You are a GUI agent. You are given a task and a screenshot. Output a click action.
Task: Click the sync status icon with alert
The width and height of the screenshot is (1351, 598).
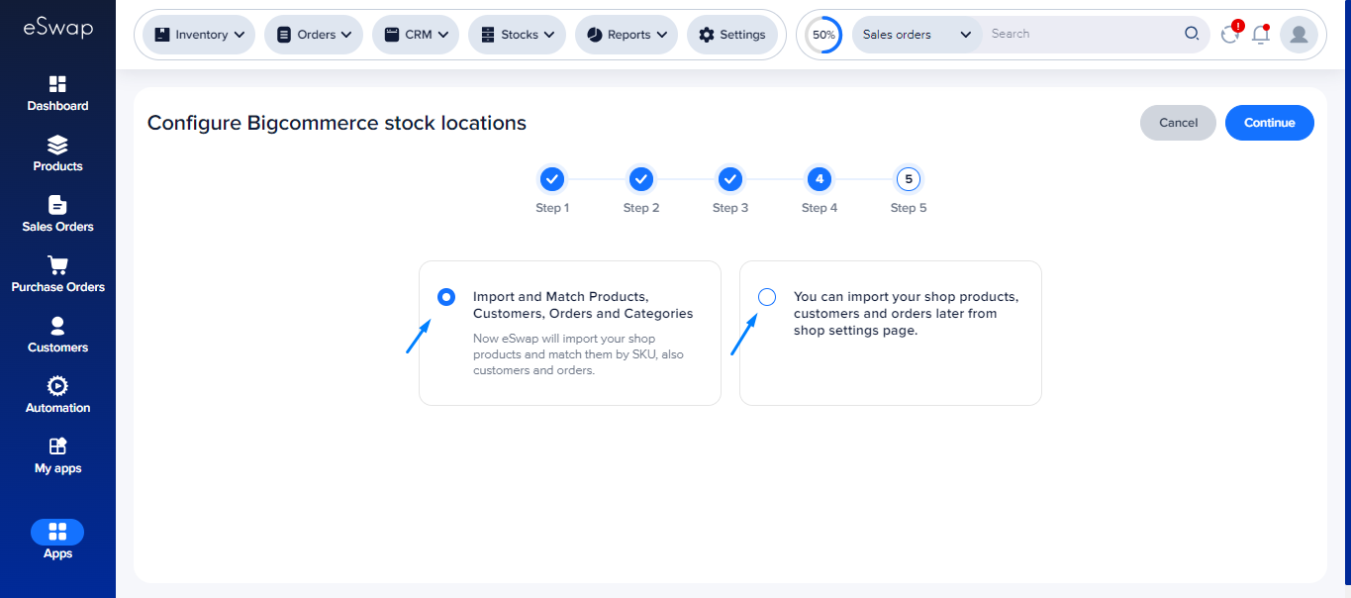click(x=1230, y=35)
